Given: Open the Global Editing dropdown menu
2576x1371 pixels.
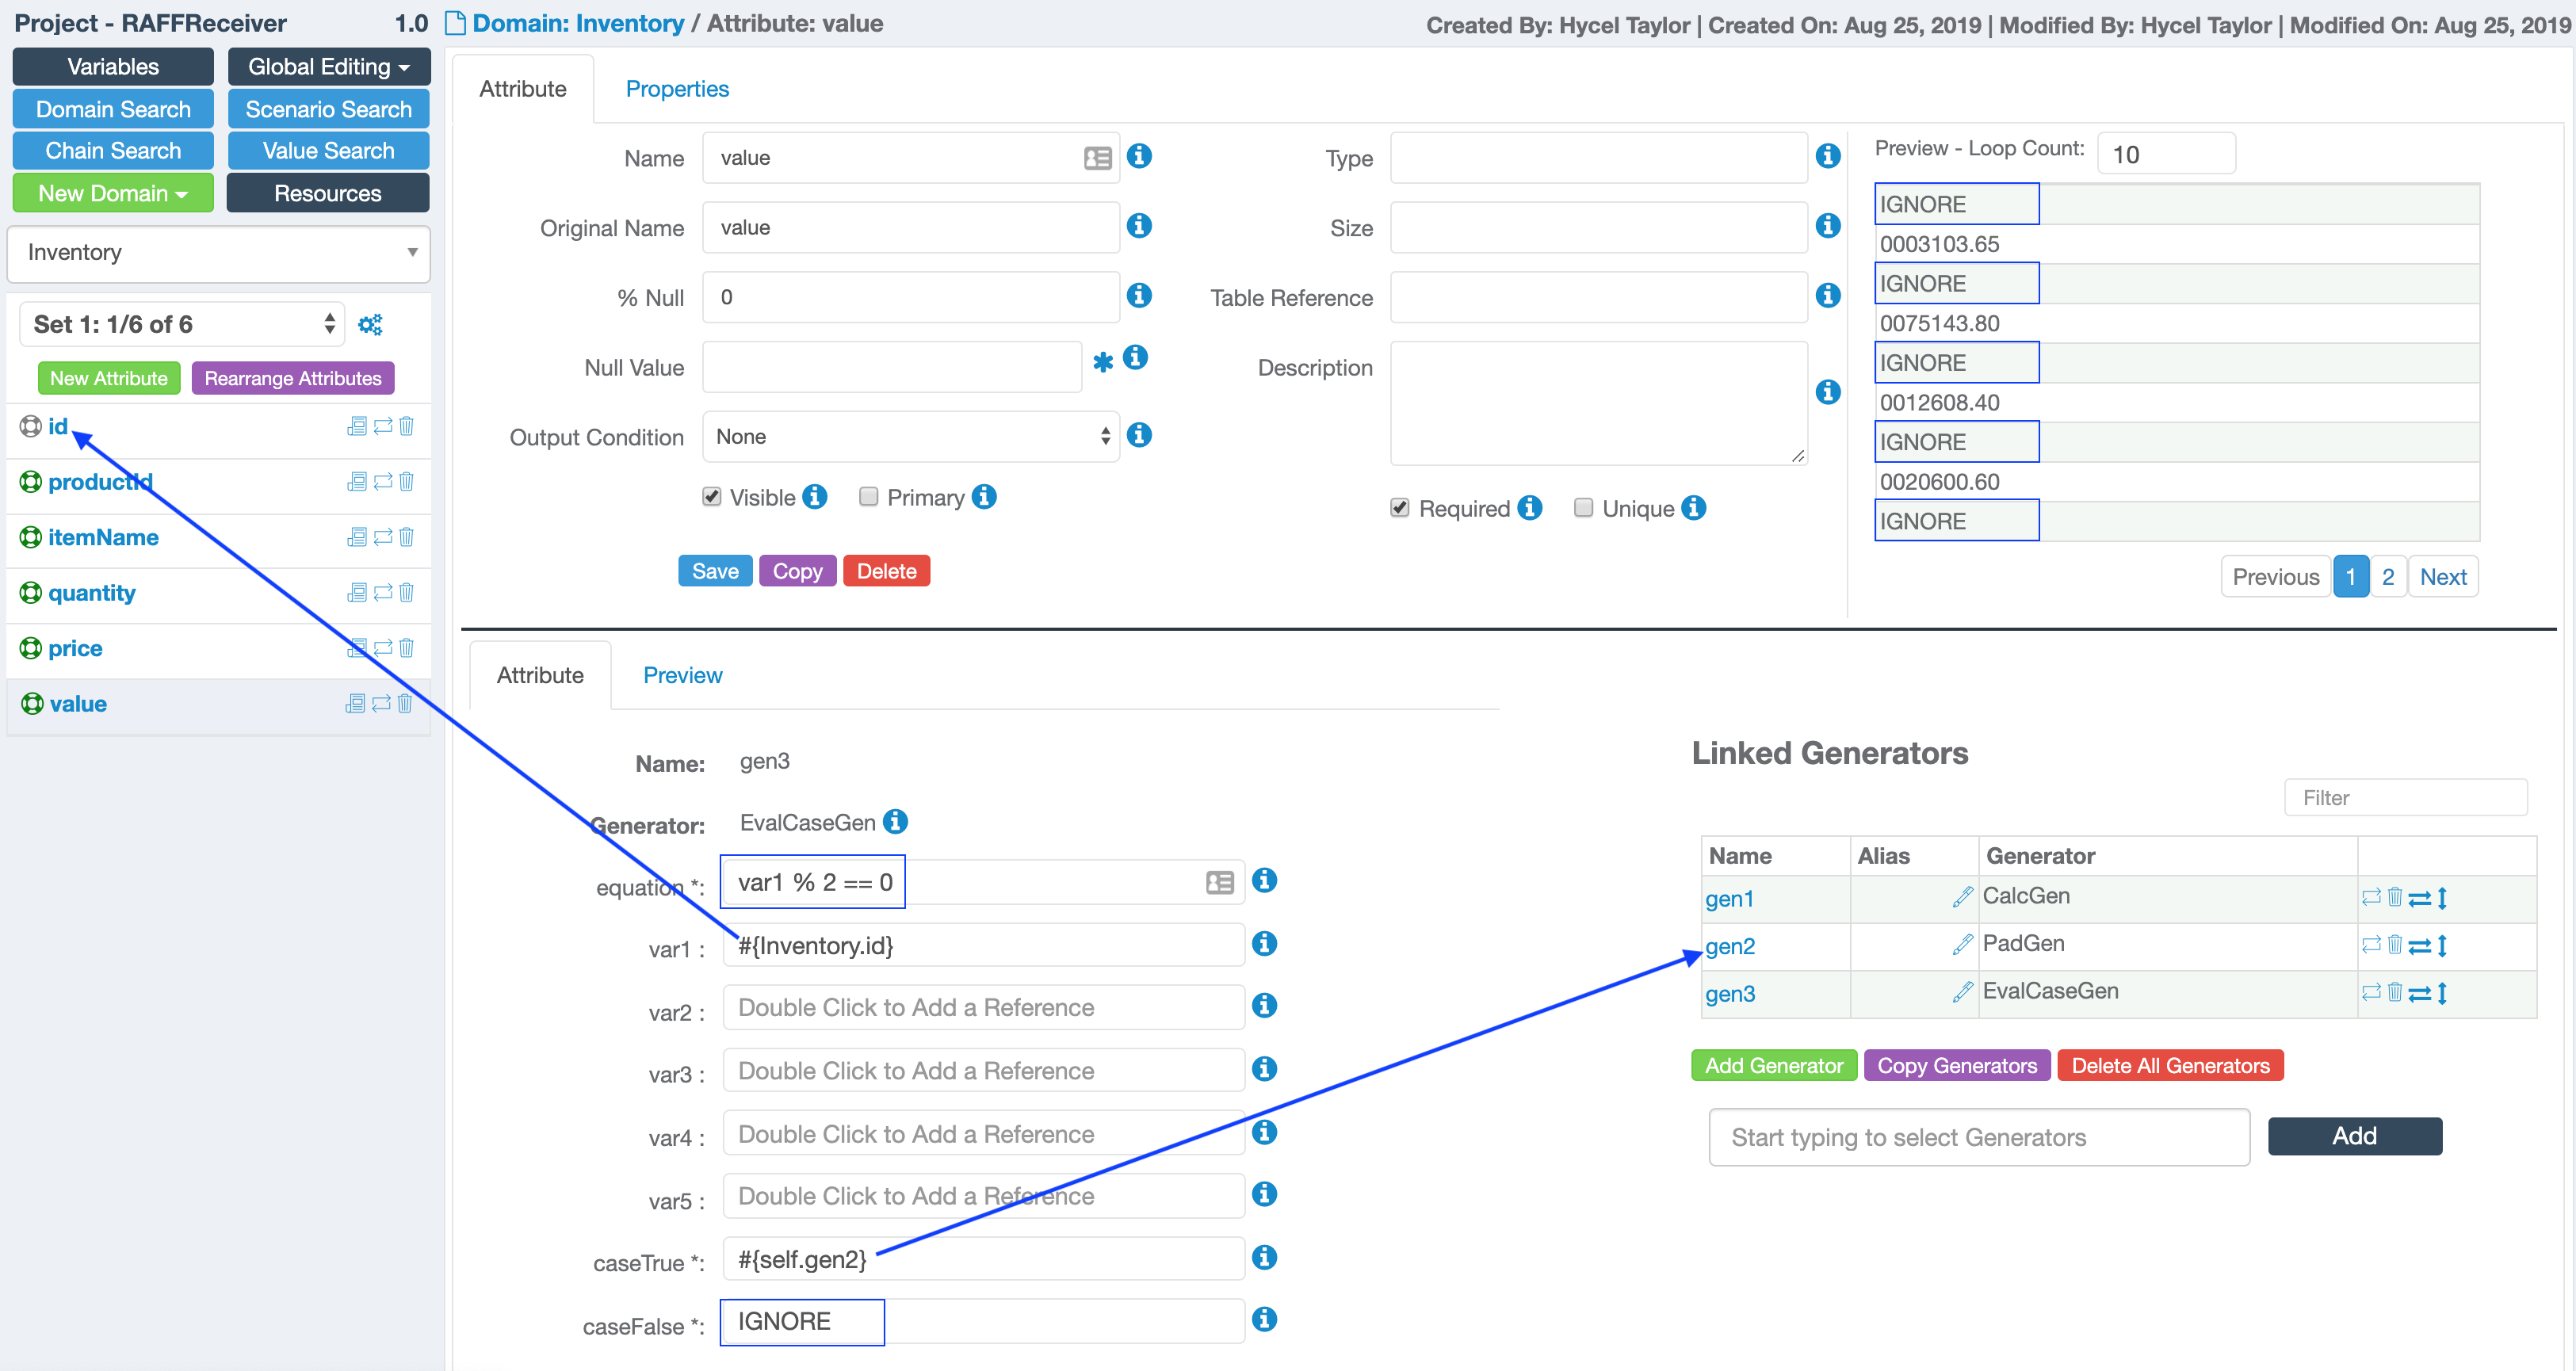Looking at the screenshot, I should click(328, 67).
